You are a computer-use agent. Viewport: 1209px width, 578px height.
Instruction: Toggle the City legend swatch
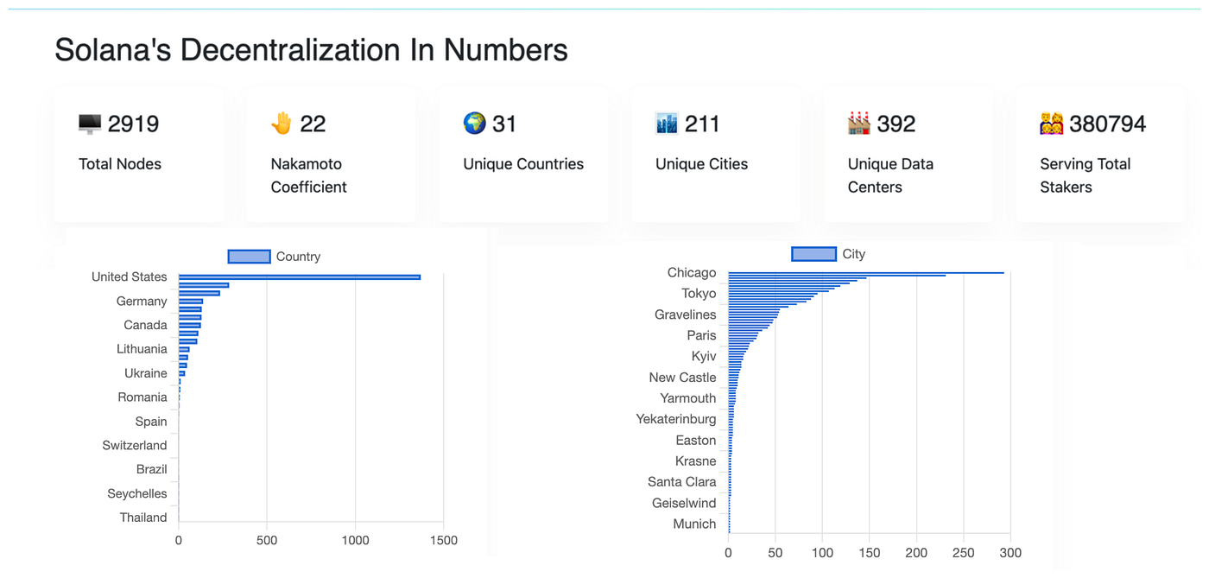(x=813, y=254)
